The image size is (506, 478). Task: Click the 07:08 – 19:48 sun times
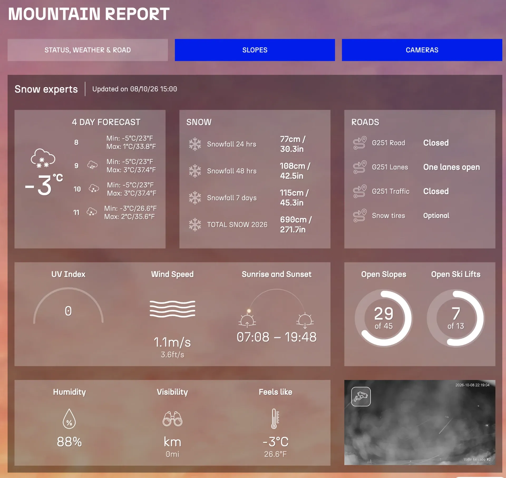(276, 337)
